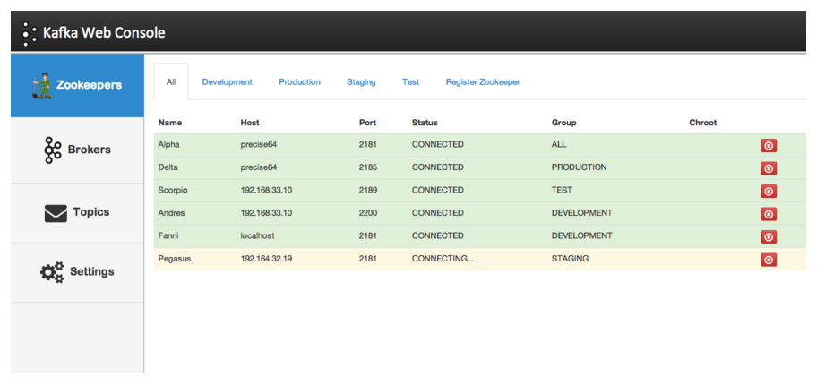This screenshot has width=825, height=385.
Task: Select the Andres name cell
Action: point(171,213)
